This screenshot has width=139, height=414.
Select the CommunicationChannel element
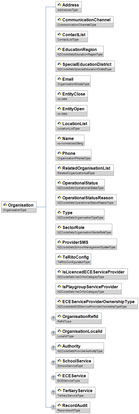[84, 22]
